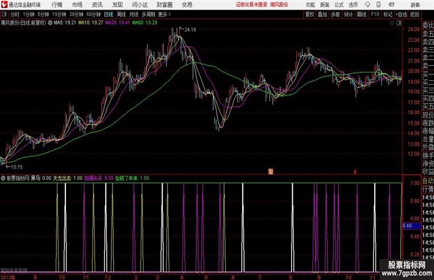This screenshot has height=280, width=434.
Task: Switch to the 15分钟 period tab
Action: pyautogui.click(x=59, y=14)
